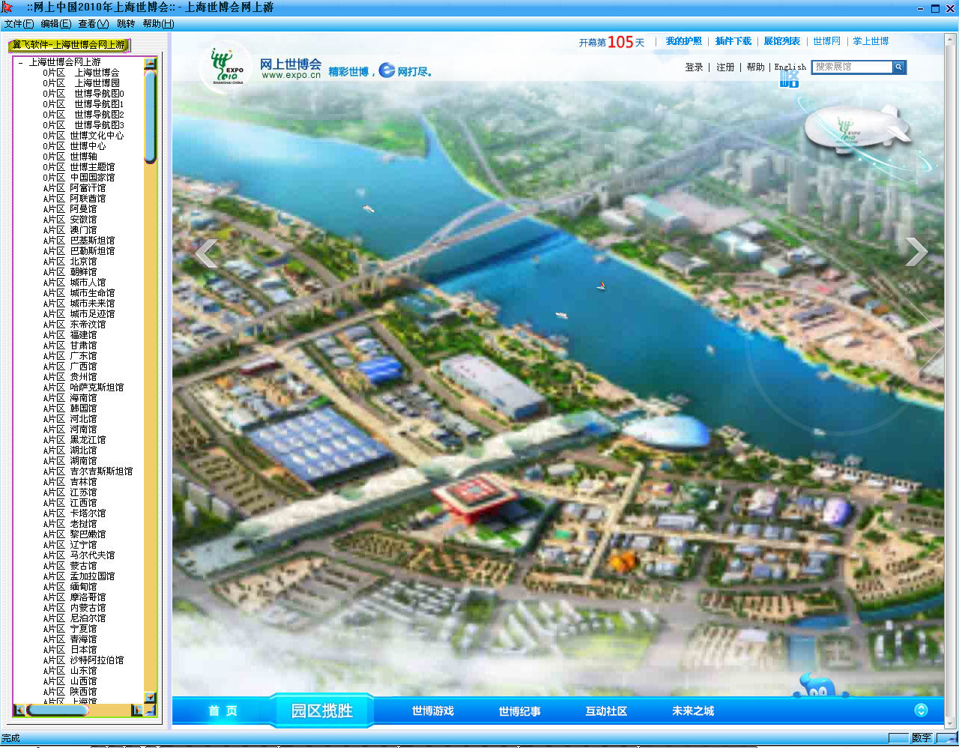This screenshot has width=959, height=748.
Task: Click the tree panel vertical scrollbar thumb
Action: click(x=150, y=116)
